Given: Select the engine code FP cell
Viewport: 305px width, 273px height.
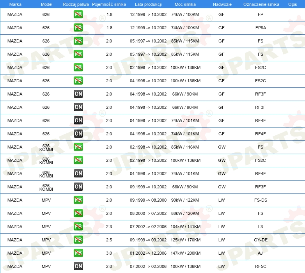Looking at the screenshot, I should pyautogui.click(x=261, y=14).
